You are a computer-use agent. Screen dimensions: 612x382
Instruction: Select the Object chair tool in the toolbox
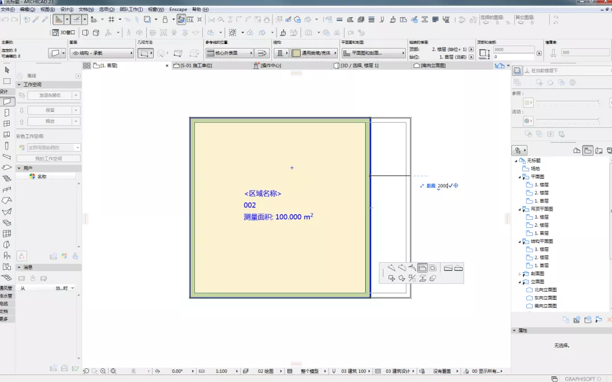pyautogui.click(x=7, y=256)
